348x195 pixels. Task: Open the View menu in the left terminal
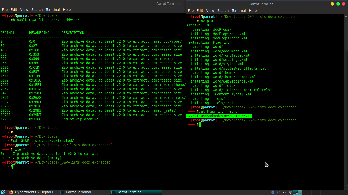24,10
